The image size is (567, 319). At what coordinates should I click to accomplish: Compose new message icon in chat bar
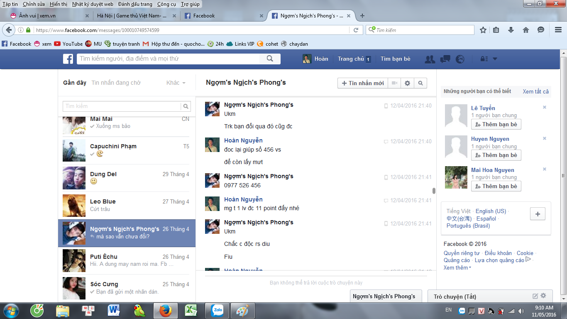click(x=535, y=296)
